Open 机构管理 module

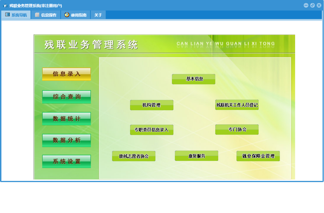coord(152,105)
